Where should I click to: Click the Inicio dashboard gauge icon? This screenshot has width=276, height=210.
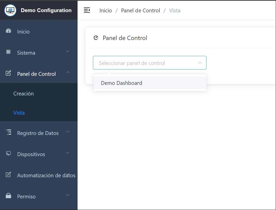pyautogui.click(x=9, y=31)
